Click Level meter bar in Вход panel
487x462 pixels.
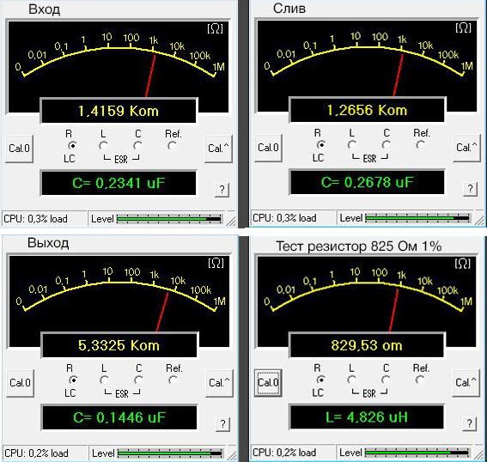[x=169, y=219]
